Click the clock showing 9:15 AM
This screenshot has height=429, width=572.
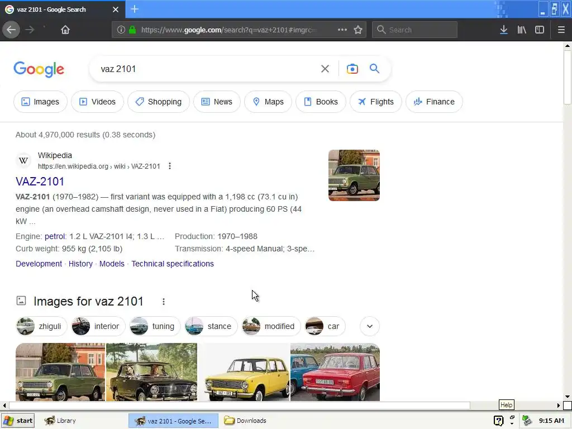point(551,421)
